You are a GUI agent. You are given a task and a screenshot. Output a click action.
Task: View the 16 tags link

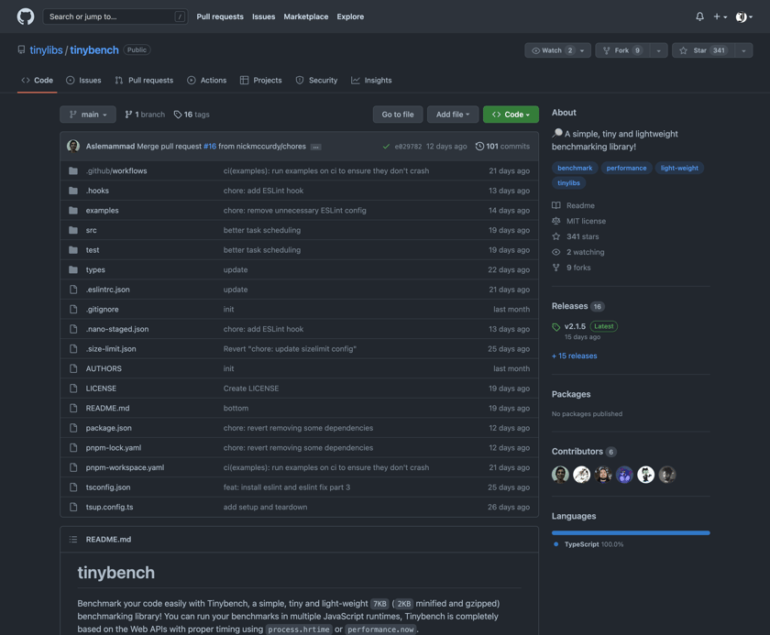(x=192, y=115)
